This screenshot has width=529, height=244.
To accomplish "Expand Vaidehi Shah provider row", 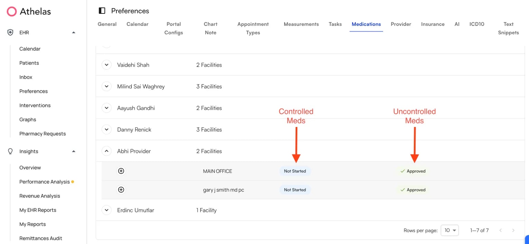I will (106, 65).
